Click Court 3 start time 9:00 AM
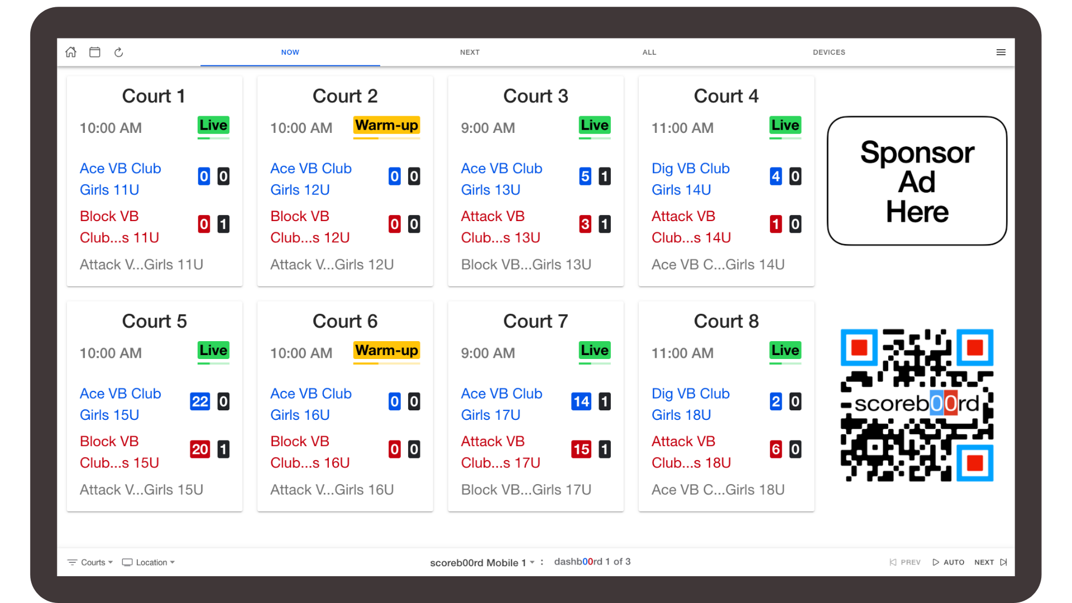 [x=488, y=128]
